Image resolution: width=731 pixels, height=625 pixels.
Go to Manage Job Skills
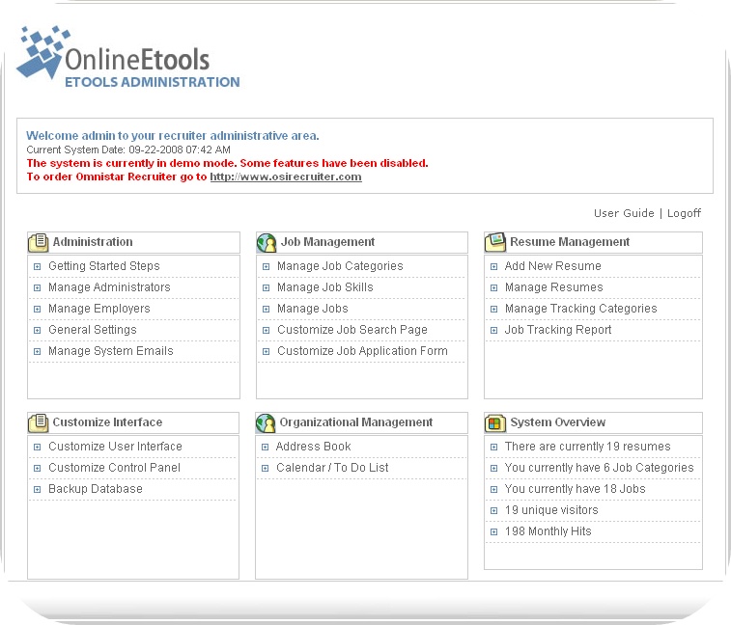[324, 287]
